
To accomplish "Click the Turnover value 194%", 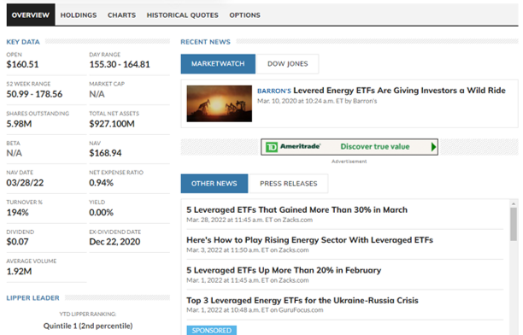I will 17,213.
